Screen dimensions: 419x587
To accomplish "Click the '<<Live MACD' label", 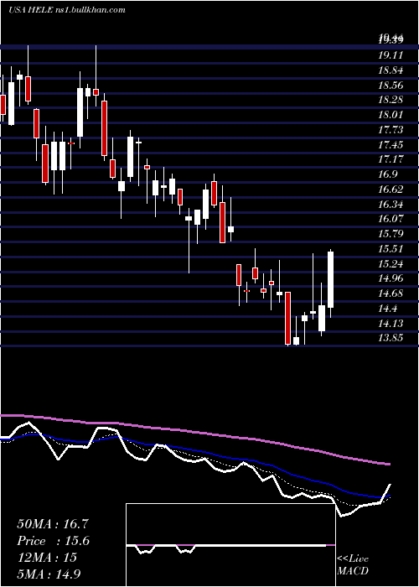I will [x=353, y=564].
